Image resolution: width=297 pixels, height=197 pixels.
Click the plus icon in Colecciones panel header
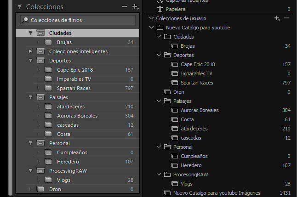pos(134,7)
